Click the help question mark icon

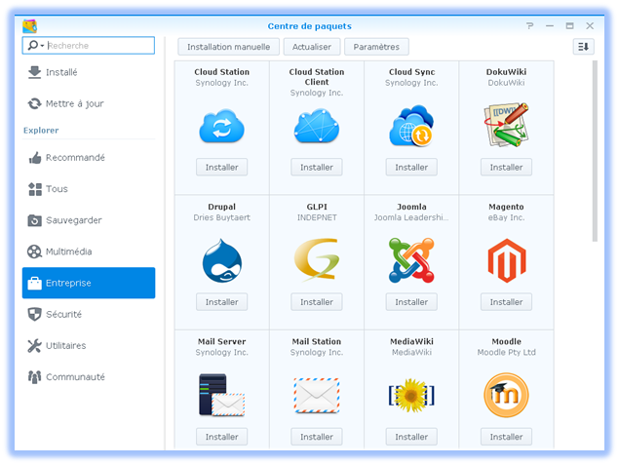click(529, 26)
